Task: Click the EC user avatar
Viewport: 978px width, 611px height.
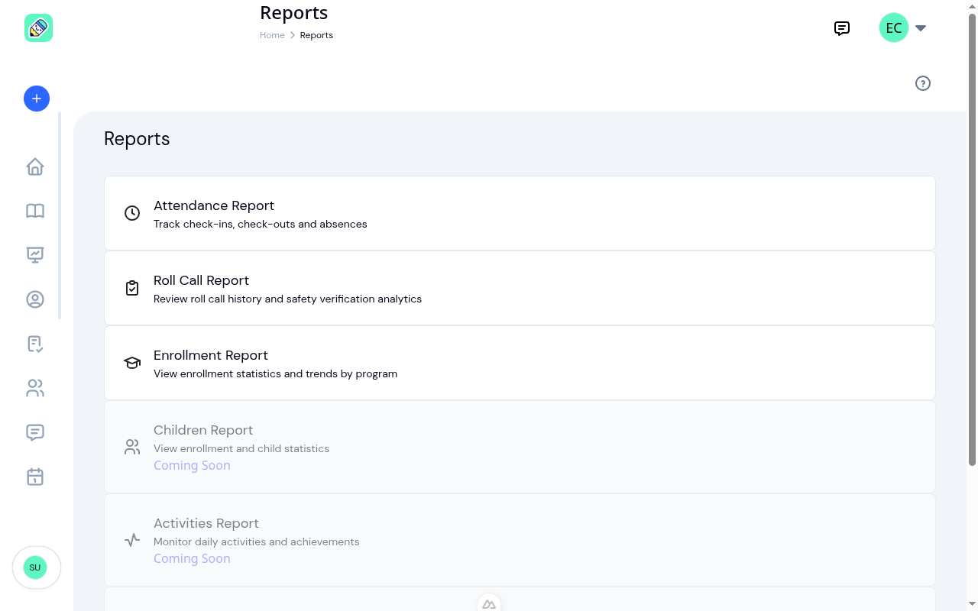Action: 894,28
